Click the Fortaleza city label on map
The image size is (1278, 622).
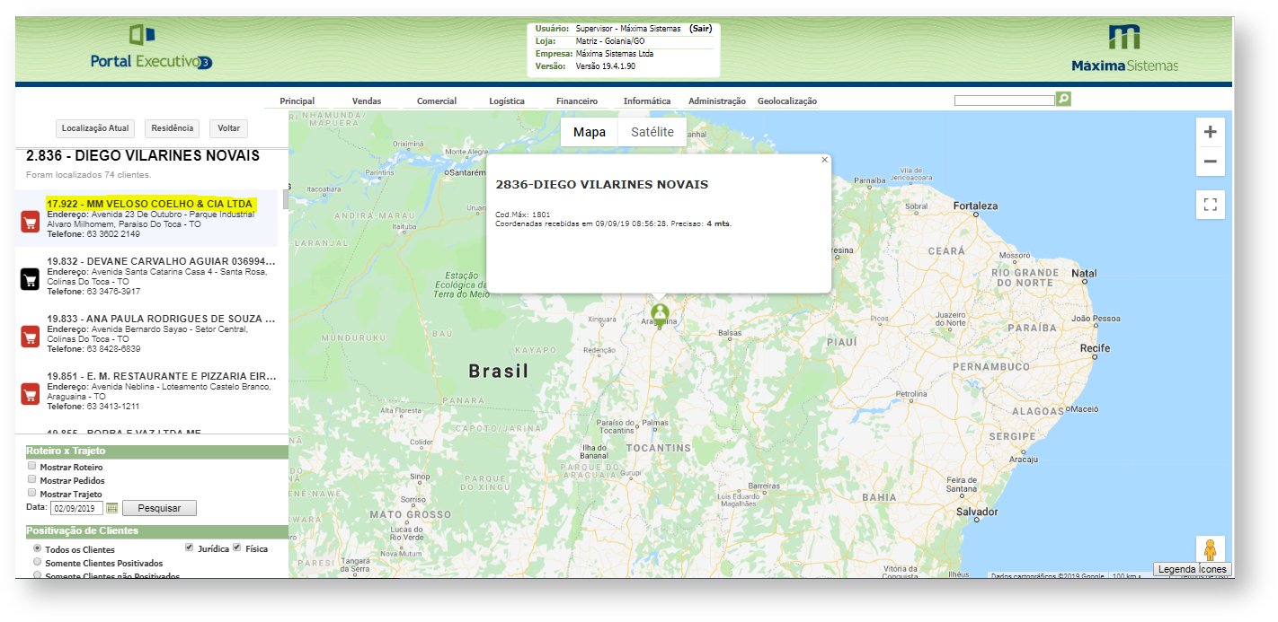(975, 206)
